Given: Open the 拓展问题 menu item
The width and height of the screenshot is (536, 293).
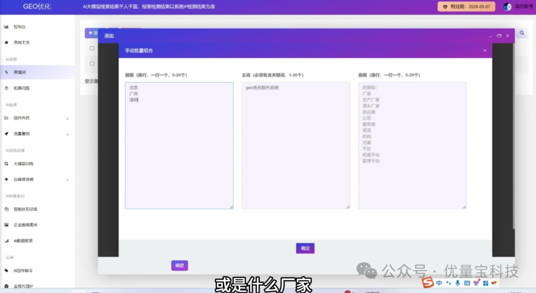Looking at the screenshot, I should 21,88.
